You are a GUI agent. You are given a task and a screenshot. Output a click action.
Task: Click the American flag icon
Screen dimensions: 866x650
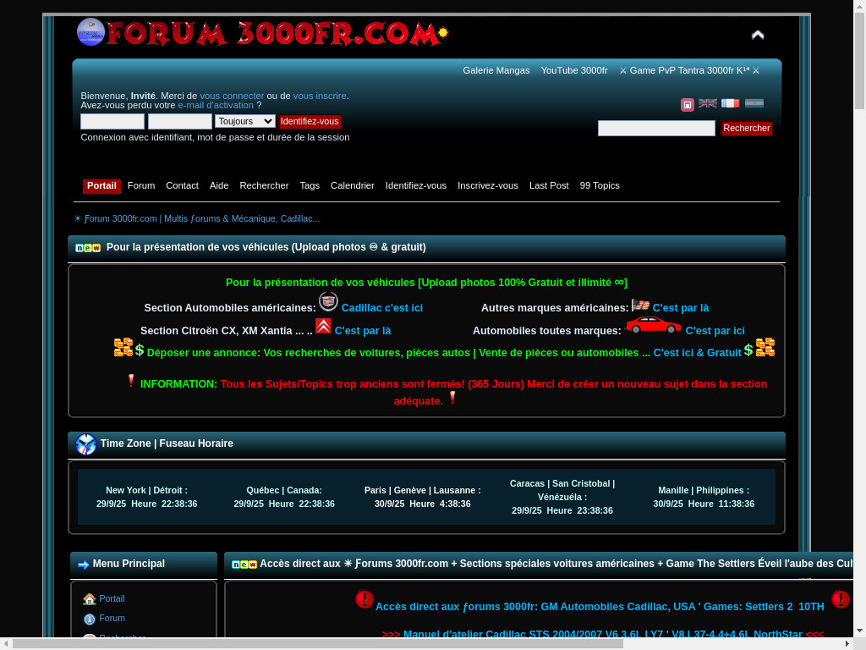(640, 305)
